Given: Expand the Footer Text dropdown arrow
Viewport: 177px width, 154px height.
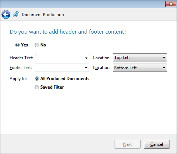Looking at the screenshot, I should pyautogui.click(x=86, y=68).
